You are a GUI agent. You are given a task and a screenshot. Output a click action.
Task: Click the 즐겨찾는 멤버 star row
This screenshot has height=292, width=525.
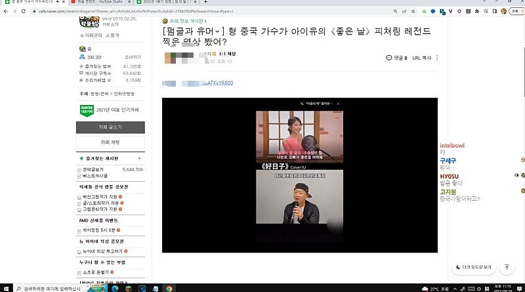pos(110,67)
